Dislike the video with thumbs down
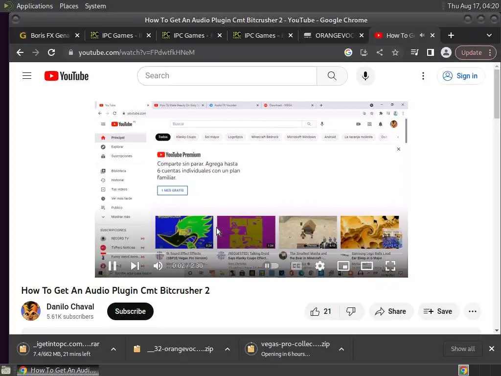Viewport: 501px width, 376px height. pos(351,311)
